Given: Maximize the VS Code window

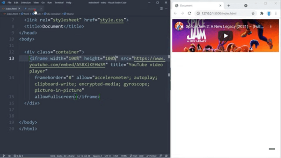Looking at the screenshot, I should coord(158,2).
